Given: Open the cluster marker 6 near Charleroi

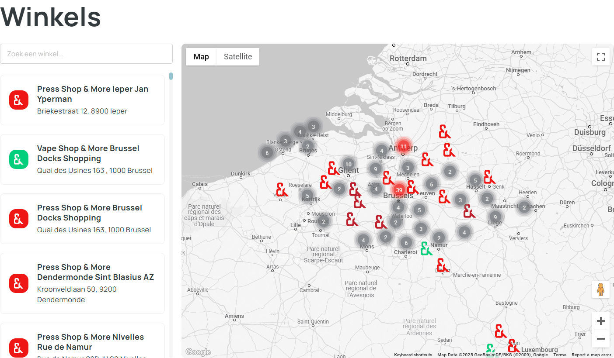Looking at the screenshot, I should tap(406, 243).
